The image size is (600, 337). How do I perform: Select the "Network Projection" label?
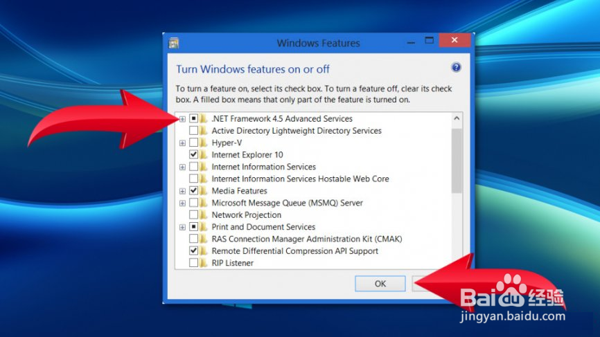click(247, 215)
